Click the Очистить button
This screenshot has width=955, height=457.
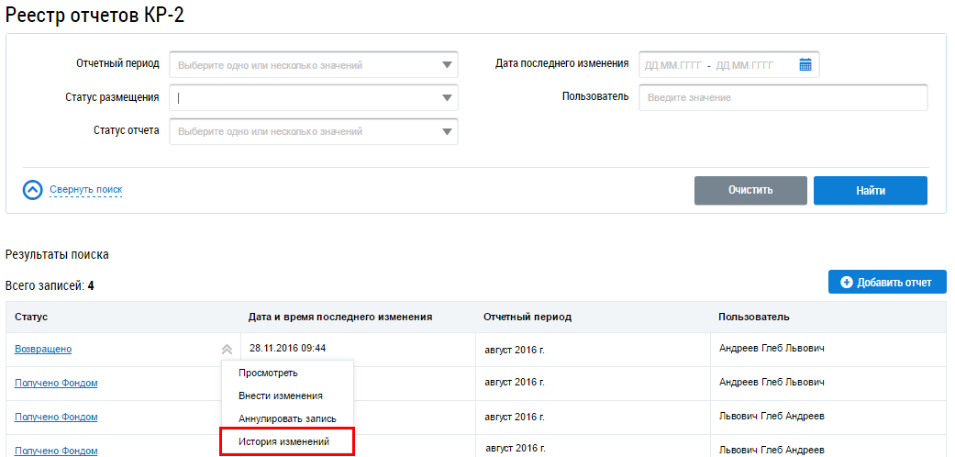(750, 191)
